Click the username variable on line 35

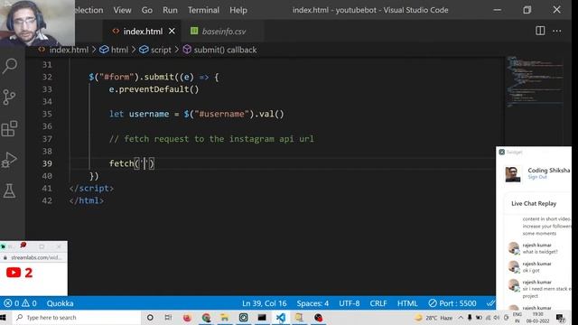pos(149,114)
